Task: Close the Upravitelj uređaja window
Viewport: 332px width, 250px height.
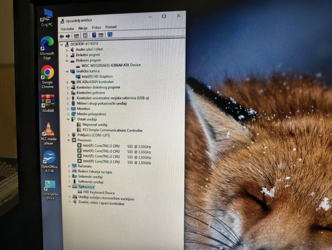Action: coord(178,16)
